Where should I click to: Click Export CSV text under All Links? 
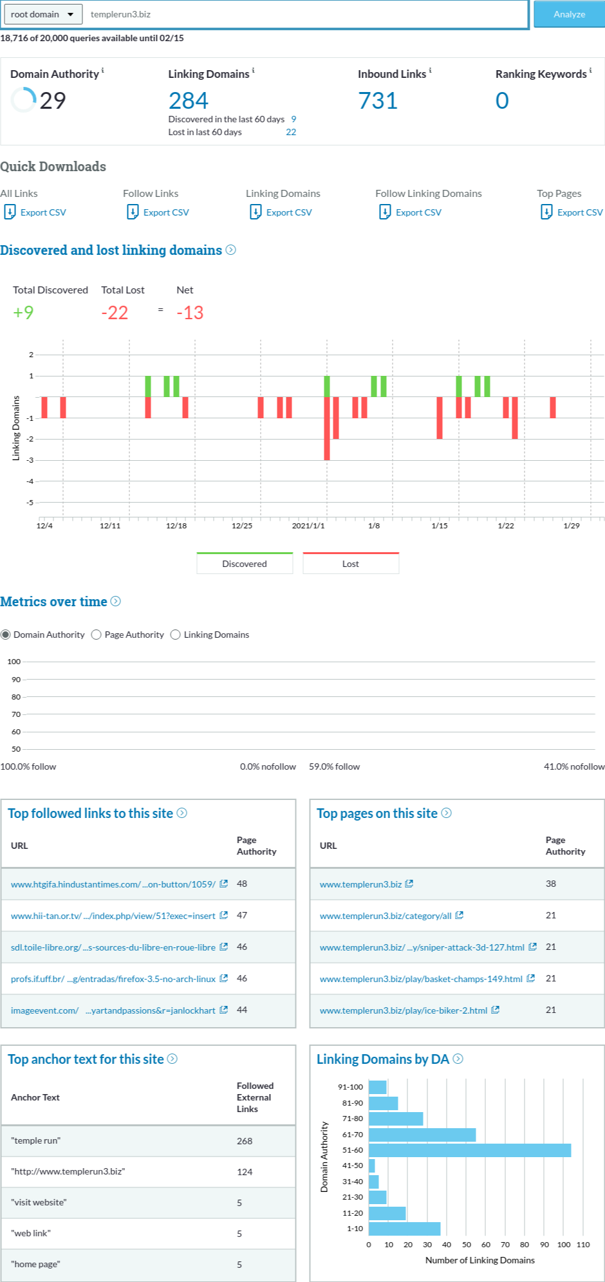coord(43,212)
